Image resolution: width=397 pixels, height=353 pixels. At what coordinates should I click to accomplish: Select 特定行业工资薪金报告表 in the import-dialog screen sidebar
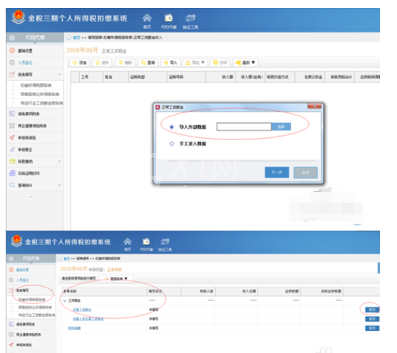click(42, 103)
